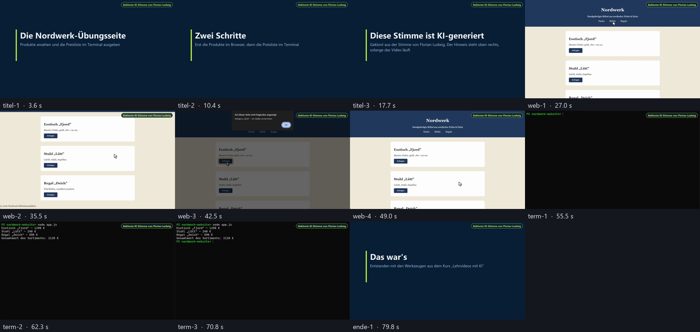Click Anfragen under Esstisch „Fjord" in web-1
Screen dimensions: 700x332
click(575, 51)
